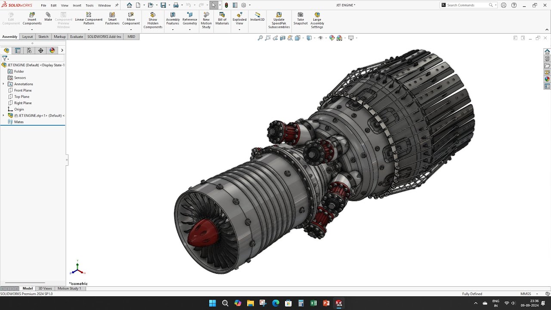Click the Print icon
551x310 pixels.
click(176, 5)
